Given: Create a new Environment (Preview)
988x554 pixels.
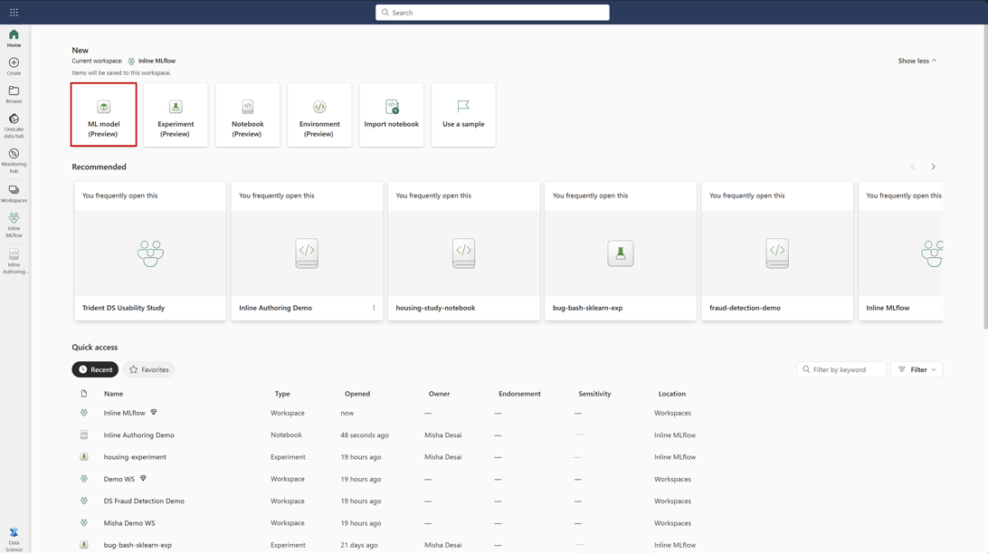Looking at the screenshot, I should pos(319,115).
